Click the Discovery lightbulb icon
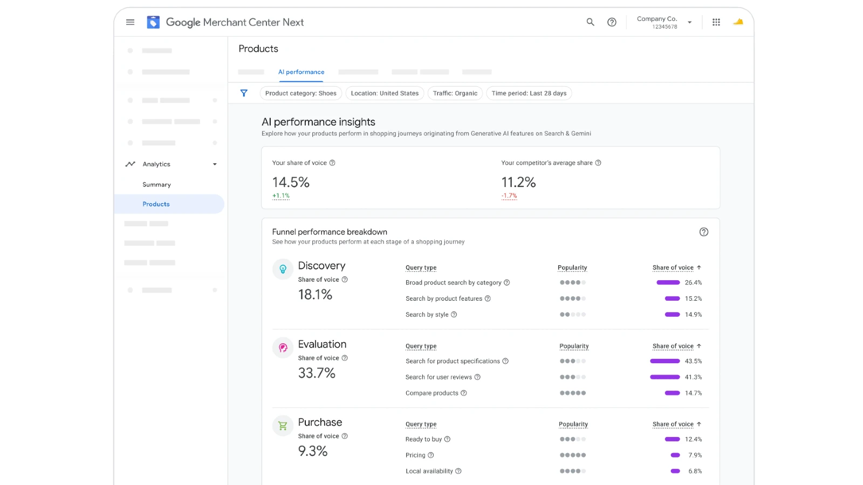Viewport: 863px width, 485px height. [283, 269]
